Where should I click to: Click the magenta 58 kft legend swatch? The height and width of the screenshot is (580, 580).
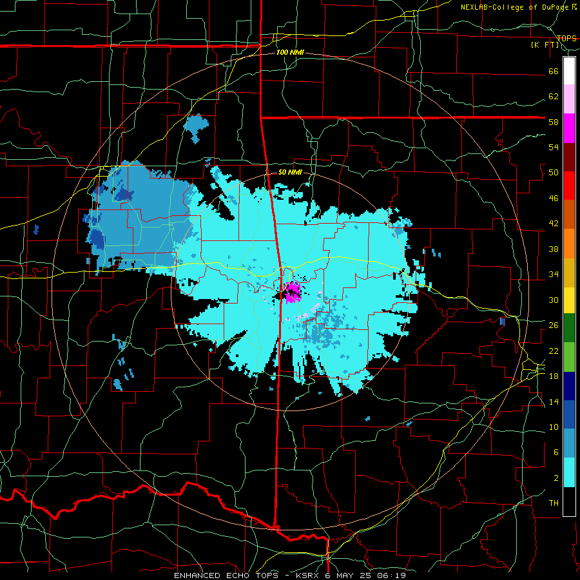tap(569, 128)
